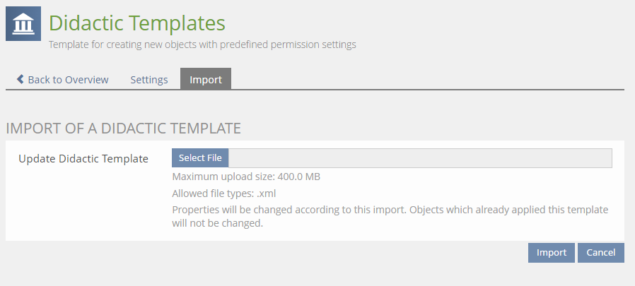Click the green Didactic Templates title
This screenshot has height=286, width=635.
(x=137, y=23)
